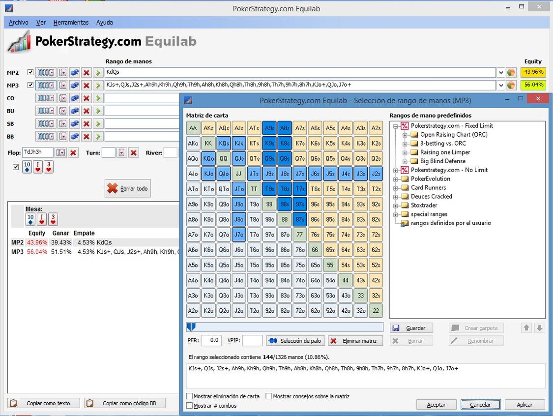Click the PFR value field
The height and width of the screenshot is (416, 553).
[211, 340]
